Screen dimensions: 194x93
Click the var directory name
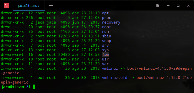(105, 64)
